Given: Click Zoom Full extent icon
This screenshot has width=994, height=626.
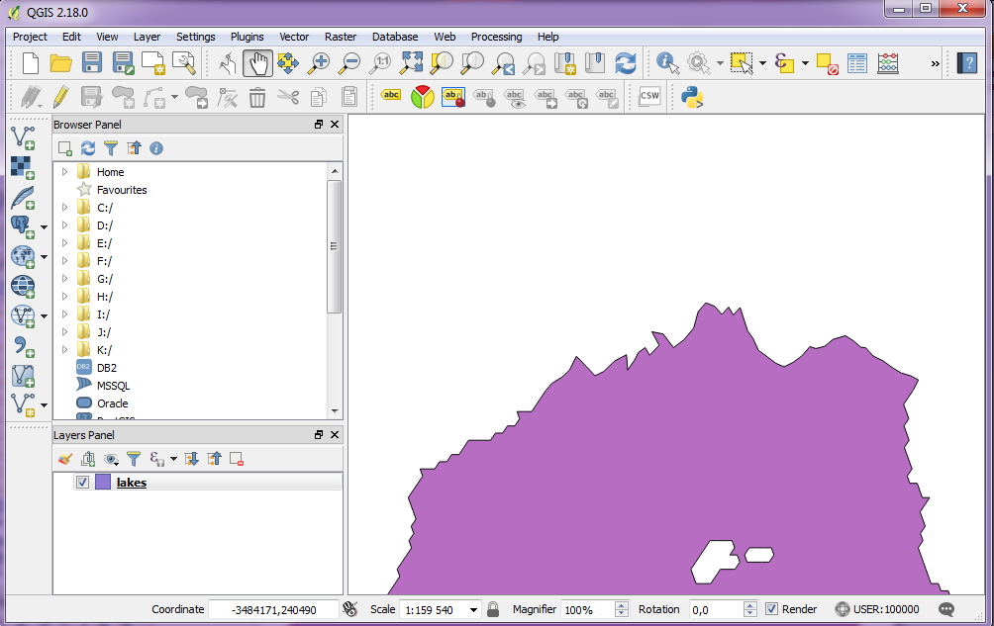Looking at the screenshot, I should click(x=411, y=63).
